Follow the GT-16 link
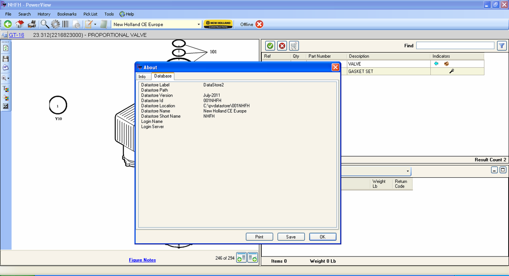 (17, 35)
